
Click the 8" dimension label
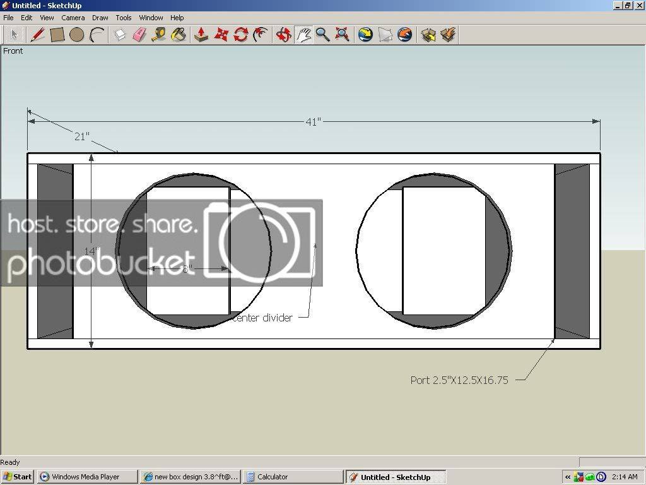(x=187, y=269)
